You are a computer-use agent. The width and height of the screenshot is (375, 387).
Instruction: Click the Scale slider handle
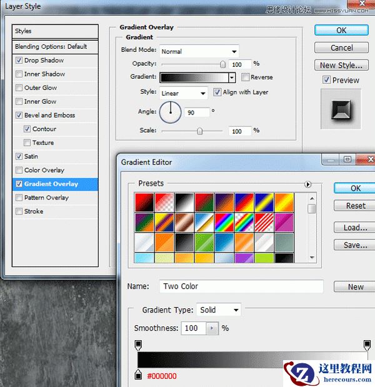pos(199,131)
